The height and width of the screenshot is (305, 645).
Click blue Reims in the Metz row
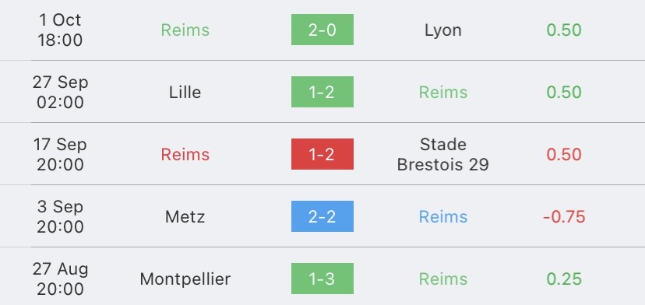point(443,216)
